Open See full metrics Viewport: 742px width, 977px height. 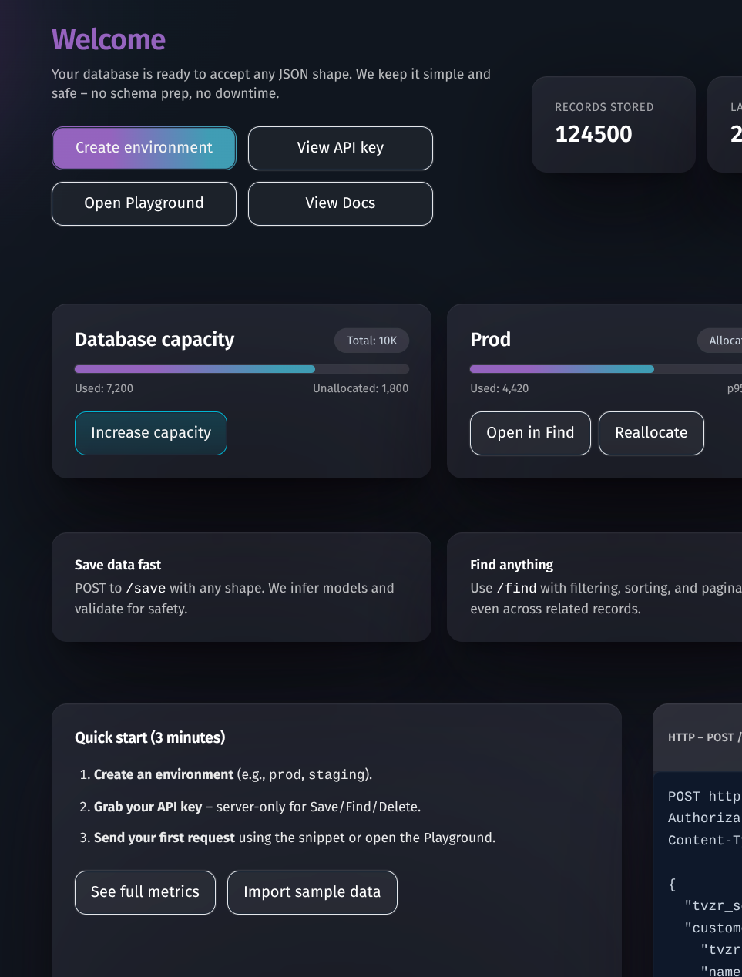[145, 892]
